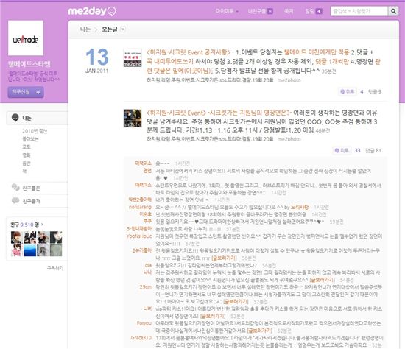This screenshot has width=405, height=349.
Task: Open the 알림 notifications menu
Action: [310, 11]
